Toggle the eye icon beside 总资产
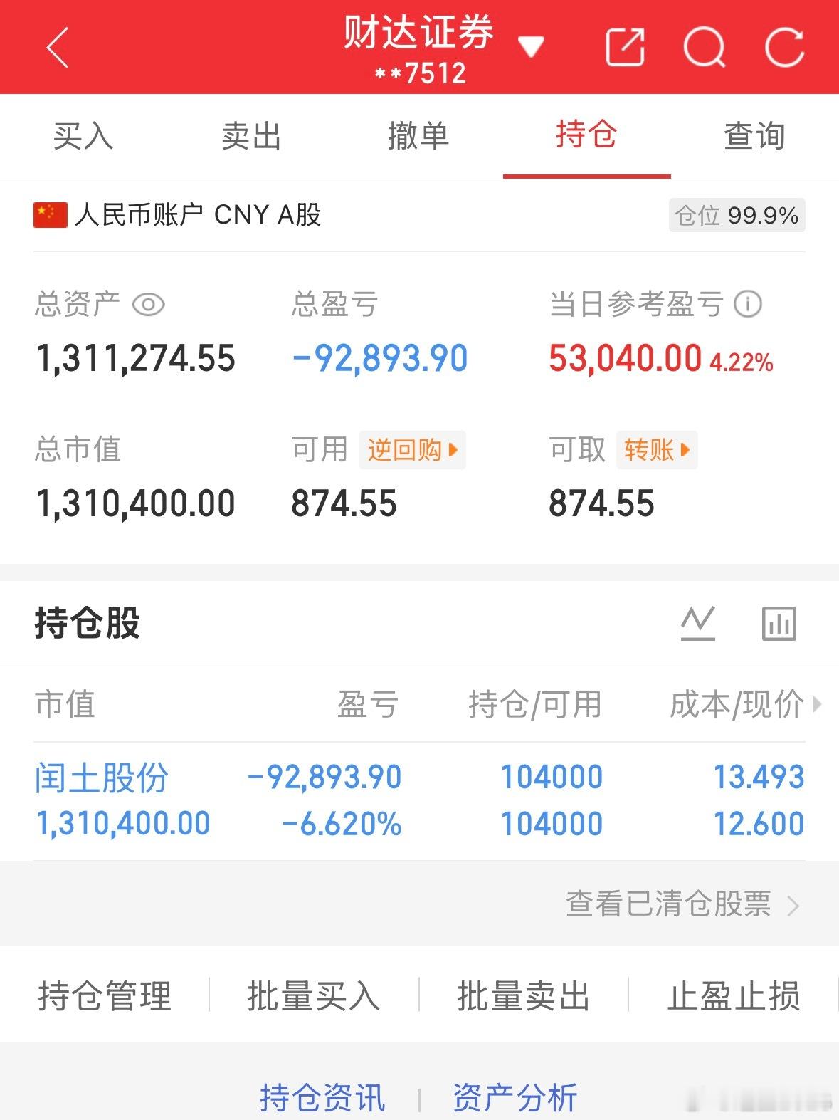Viewport: 839px width, 1120px height. (149, 305)
